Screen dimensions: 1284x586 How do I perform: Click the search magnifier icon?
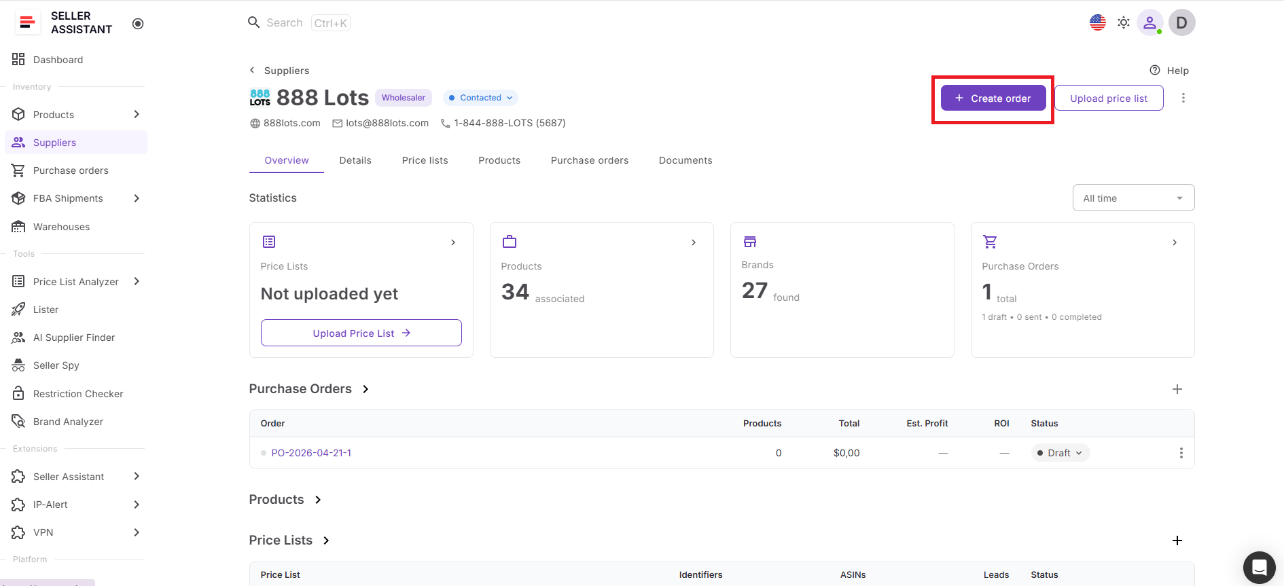[x=254, y=22]
